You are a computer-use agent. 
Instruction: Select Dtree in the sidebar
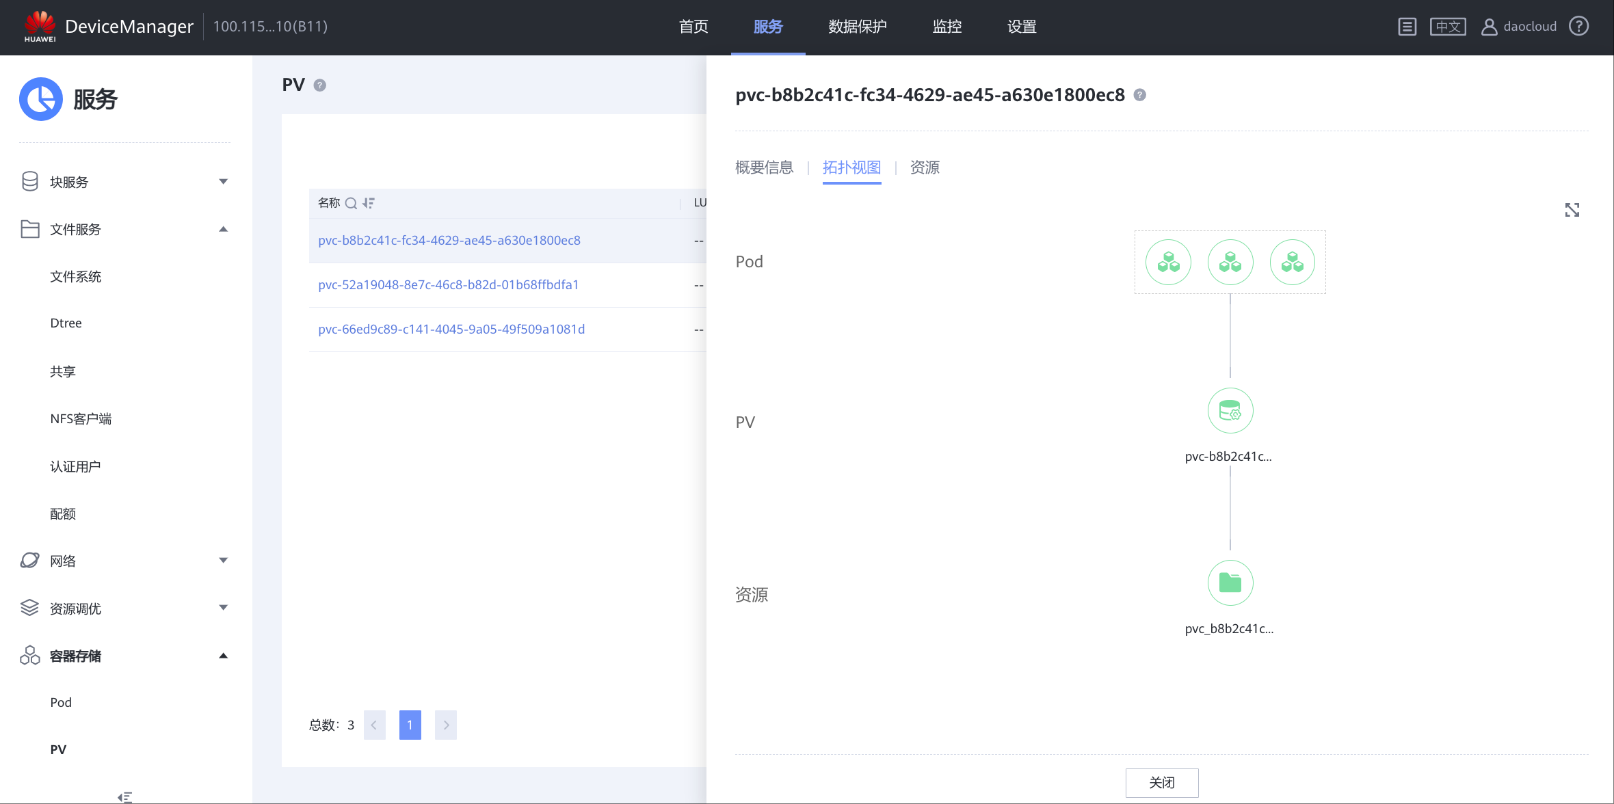tap(66, 323)
